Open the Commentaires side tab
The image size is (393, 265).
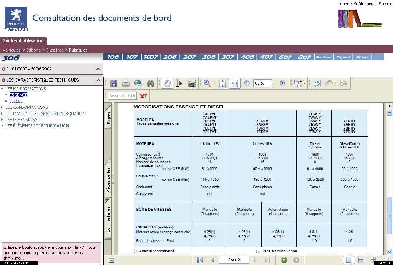108,219
